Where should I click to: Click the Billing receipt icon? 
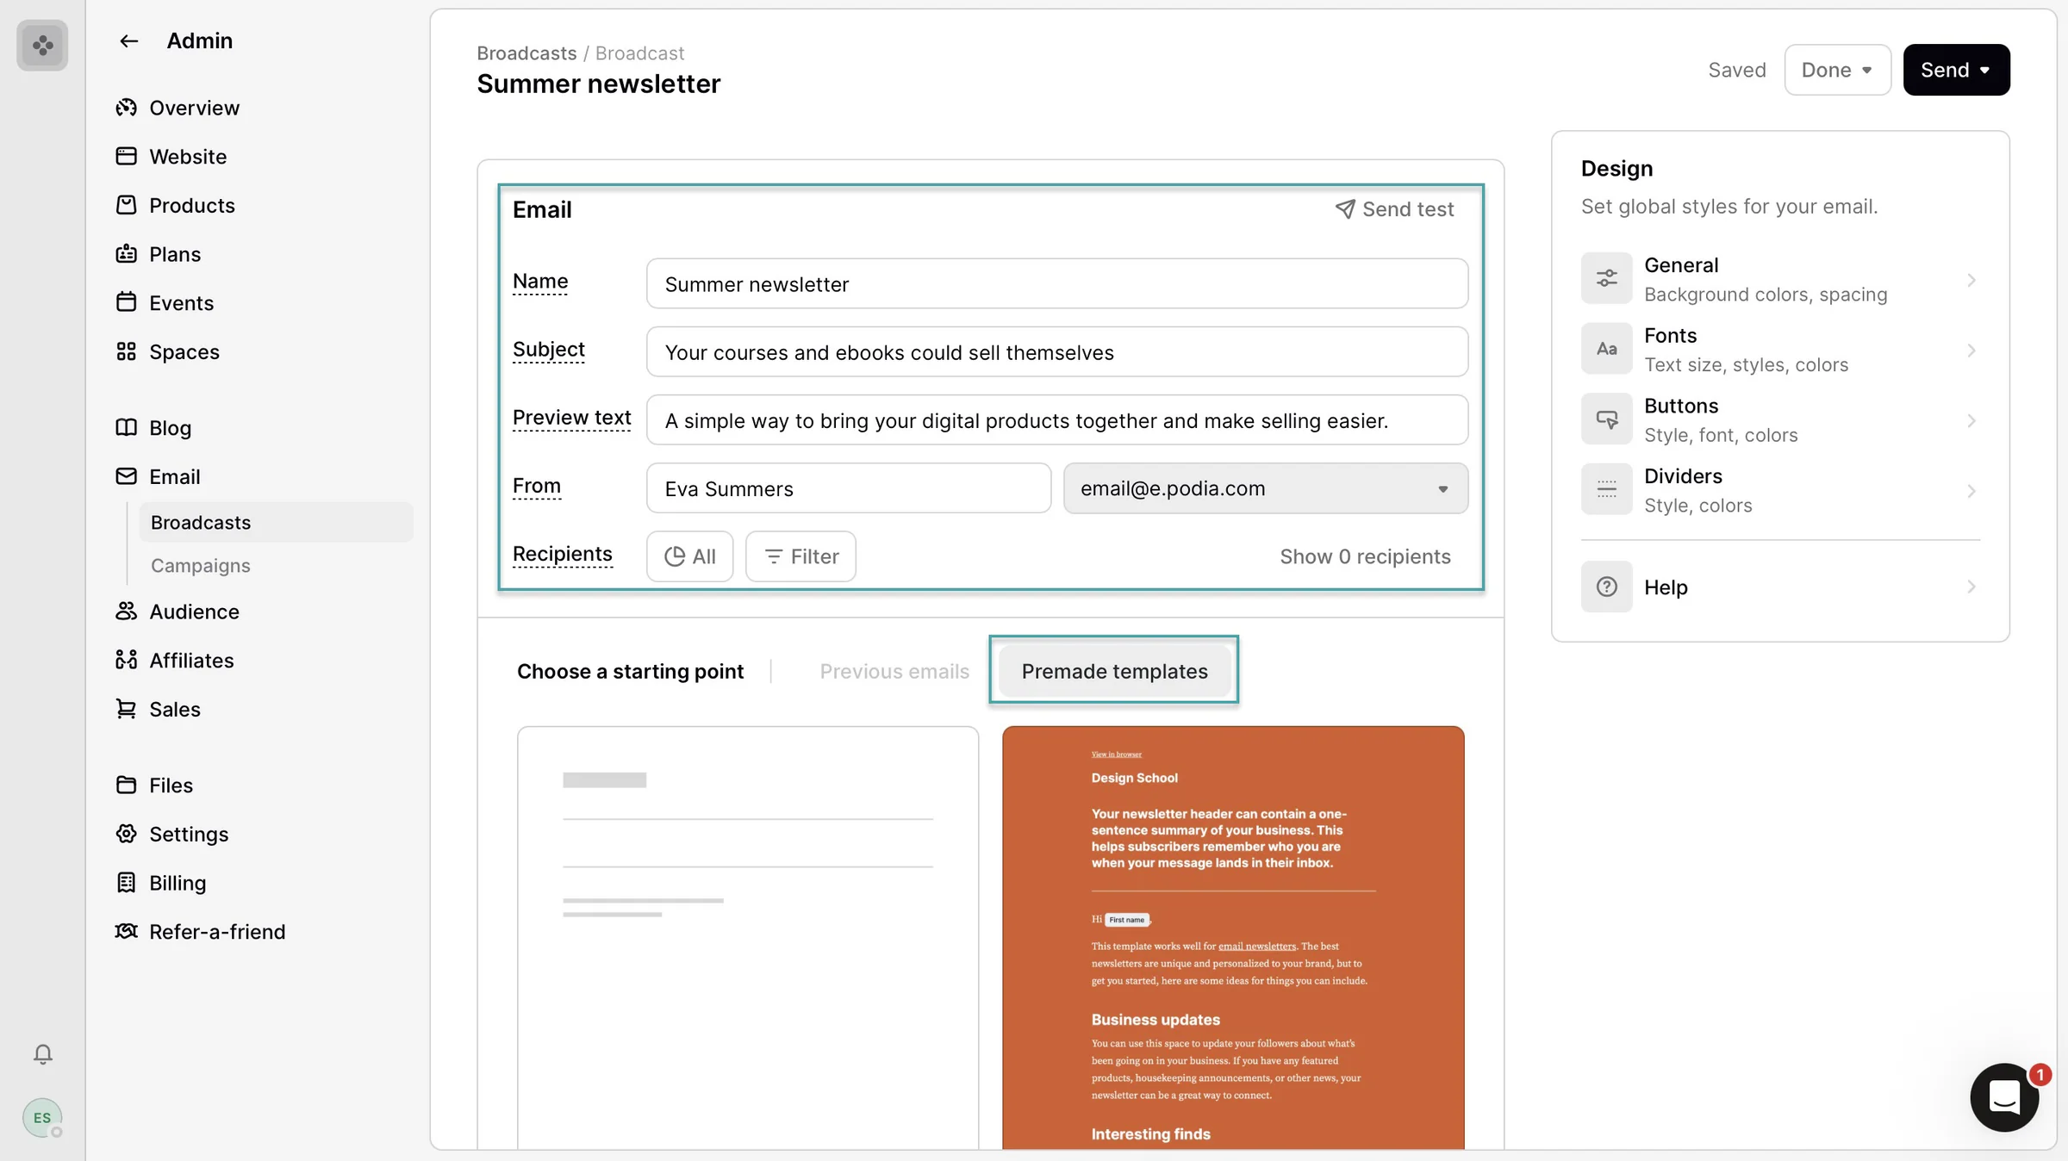pyautogui.click(x=127, y=883)
